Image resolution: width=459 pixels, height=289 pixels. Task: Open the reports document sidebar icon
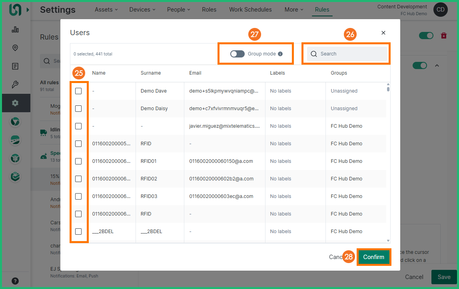[x=15, y=66]
